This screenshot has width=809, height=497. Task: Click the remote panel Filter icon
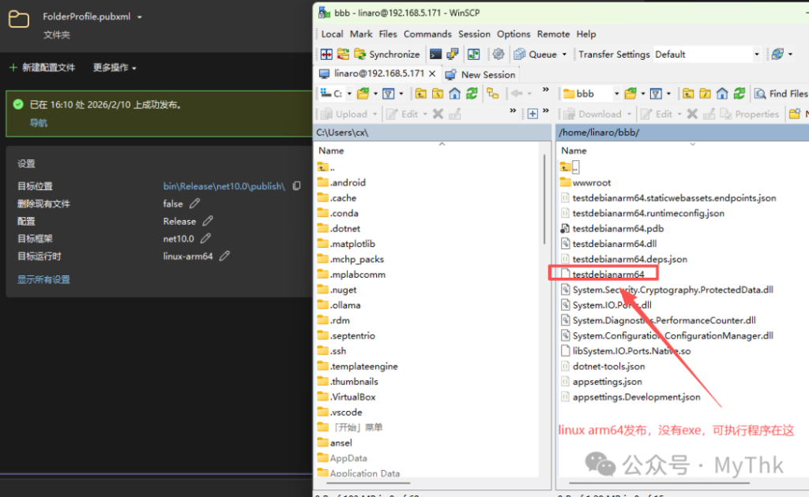(656, 94)
